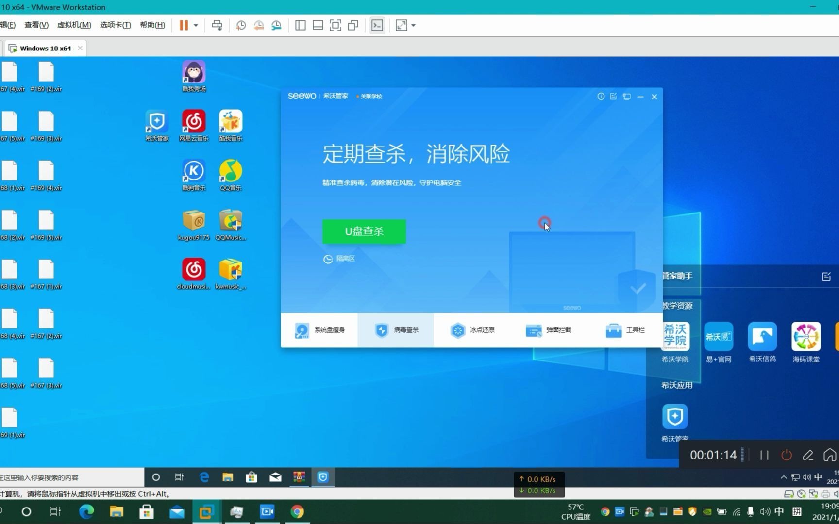Screen dimensions: 839x524
Task: Open 希沃信鸽 in the assistant panel
Action: click(x=762, y=342)
